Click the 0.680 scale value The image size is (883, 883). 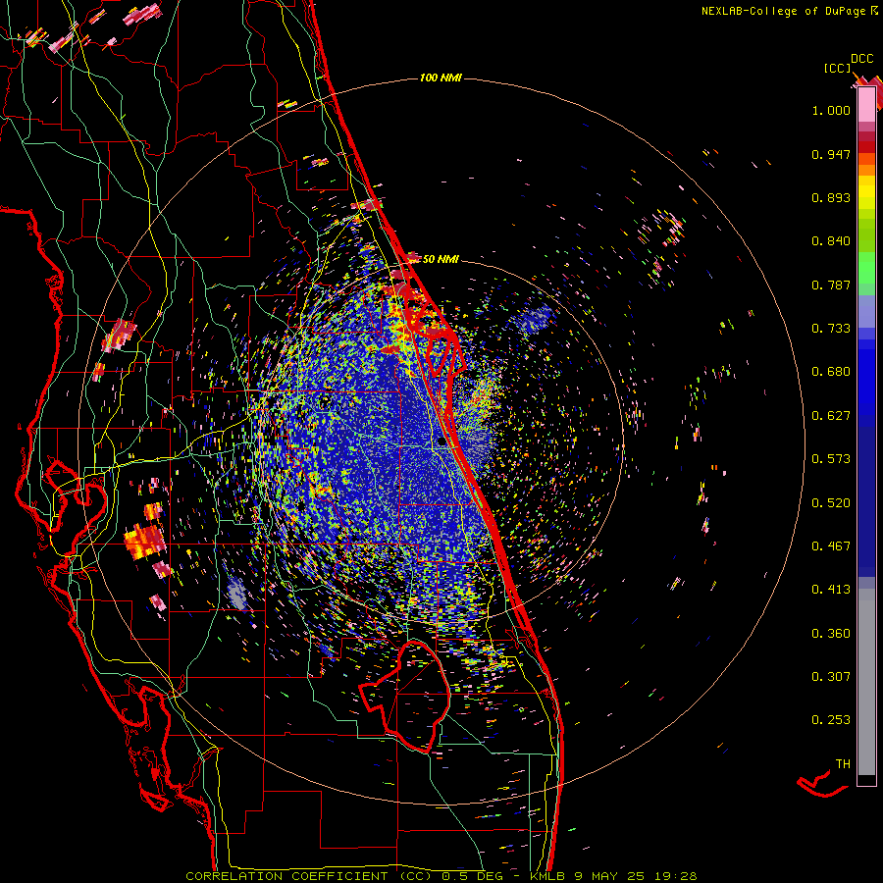[x=831, y=372]
